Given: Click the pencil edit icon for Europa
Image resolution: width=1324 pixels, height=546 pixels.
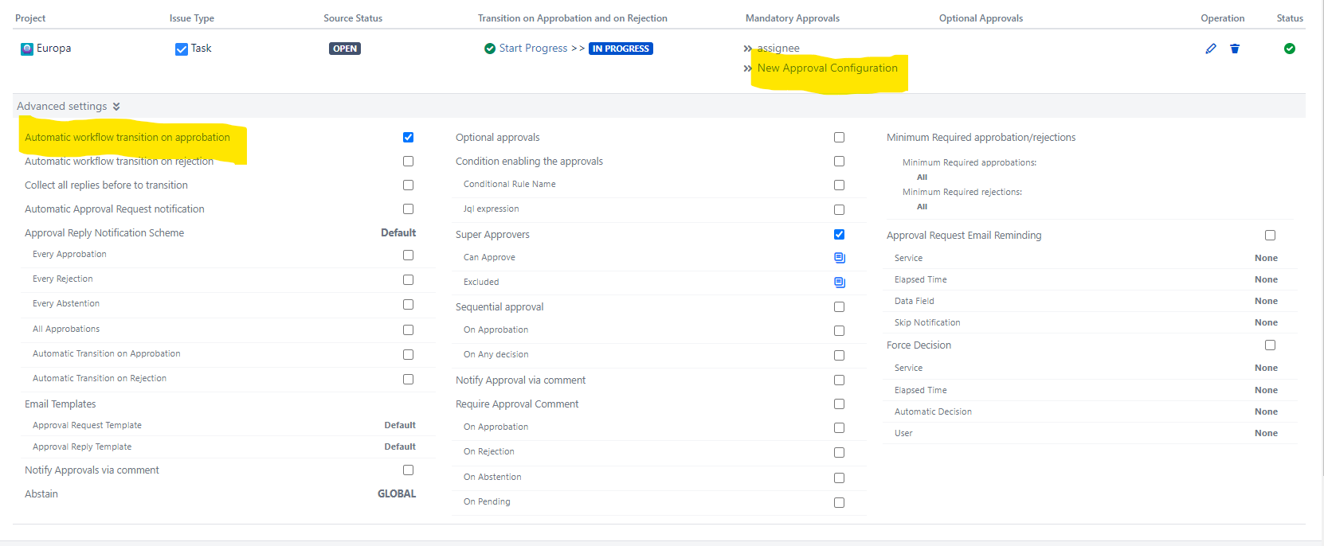Looking at the screenshot, I should pos(1211,49).
